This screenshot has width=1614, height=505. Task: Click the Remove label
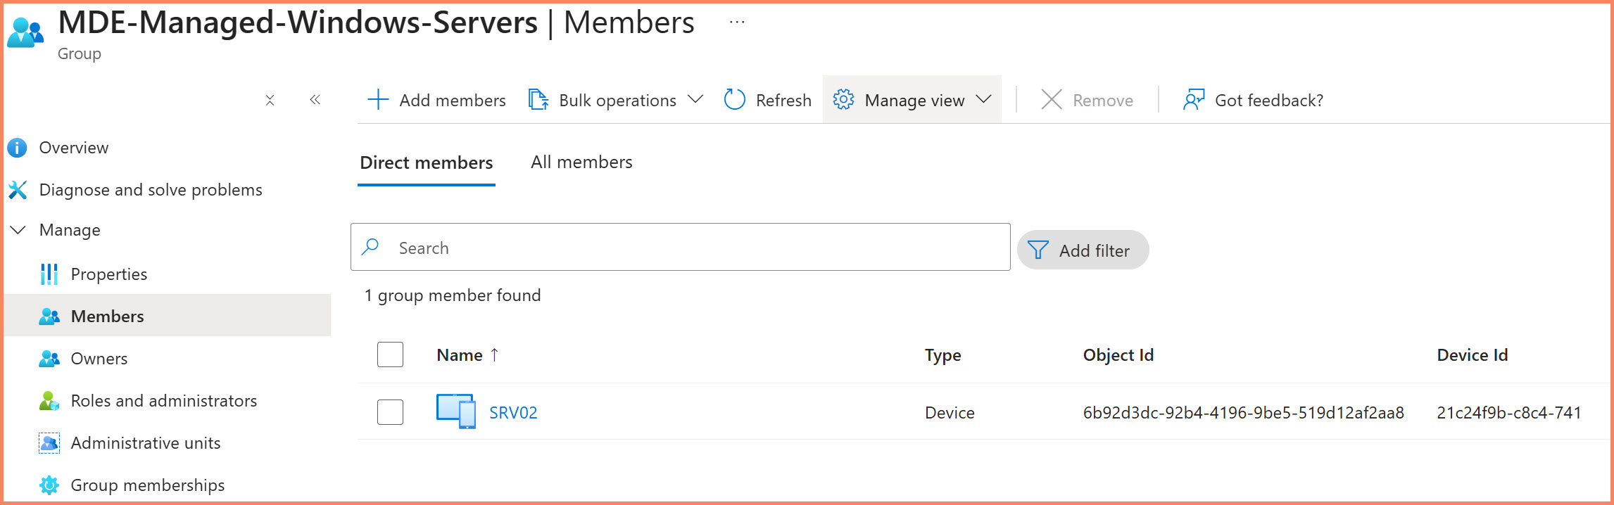tap(1103, 101)
